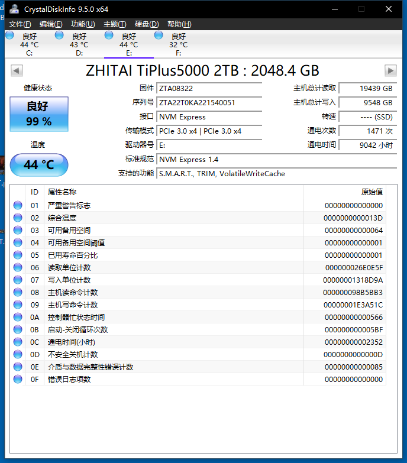This screenshot has width=407, height=463.
Task: Select the 综合温度 attribute row
Action: tap(198, 218)
